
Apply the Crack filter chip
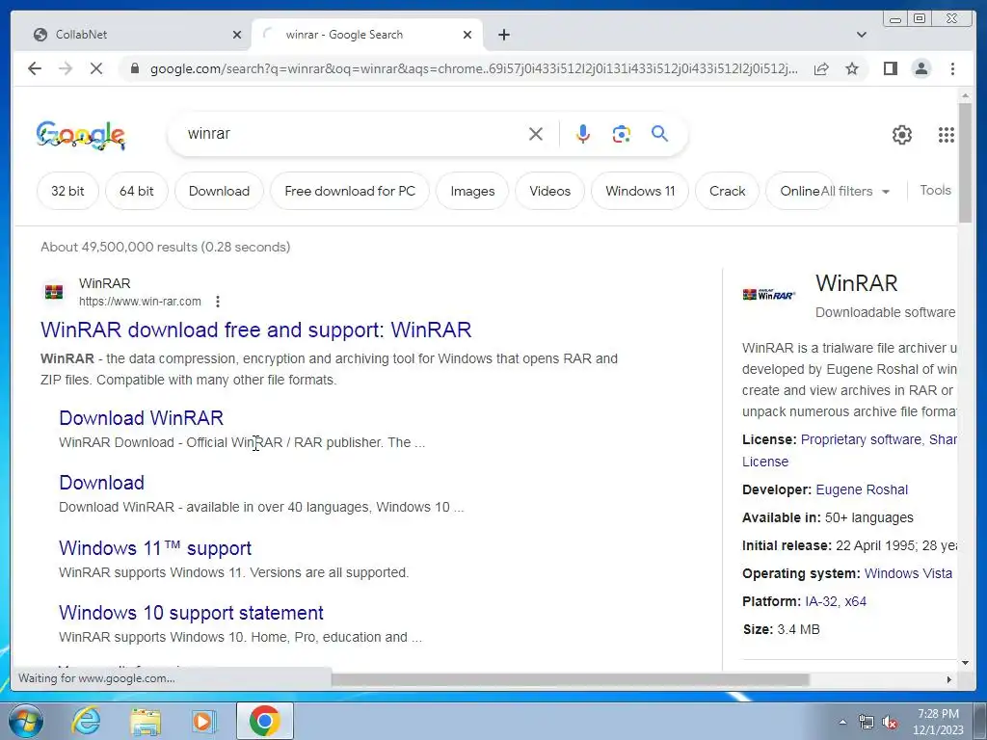[727, 191]
